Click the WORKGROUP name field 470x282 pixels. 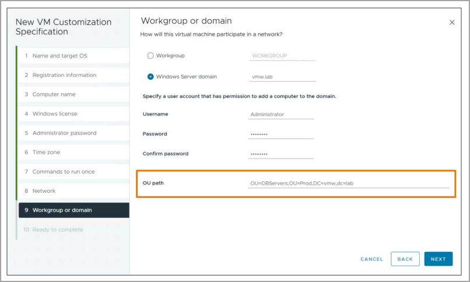pos(282,56)
